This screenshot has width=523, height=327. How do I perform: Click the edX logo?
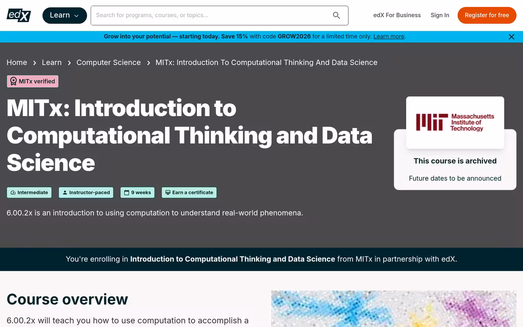(x=19, y=15)
